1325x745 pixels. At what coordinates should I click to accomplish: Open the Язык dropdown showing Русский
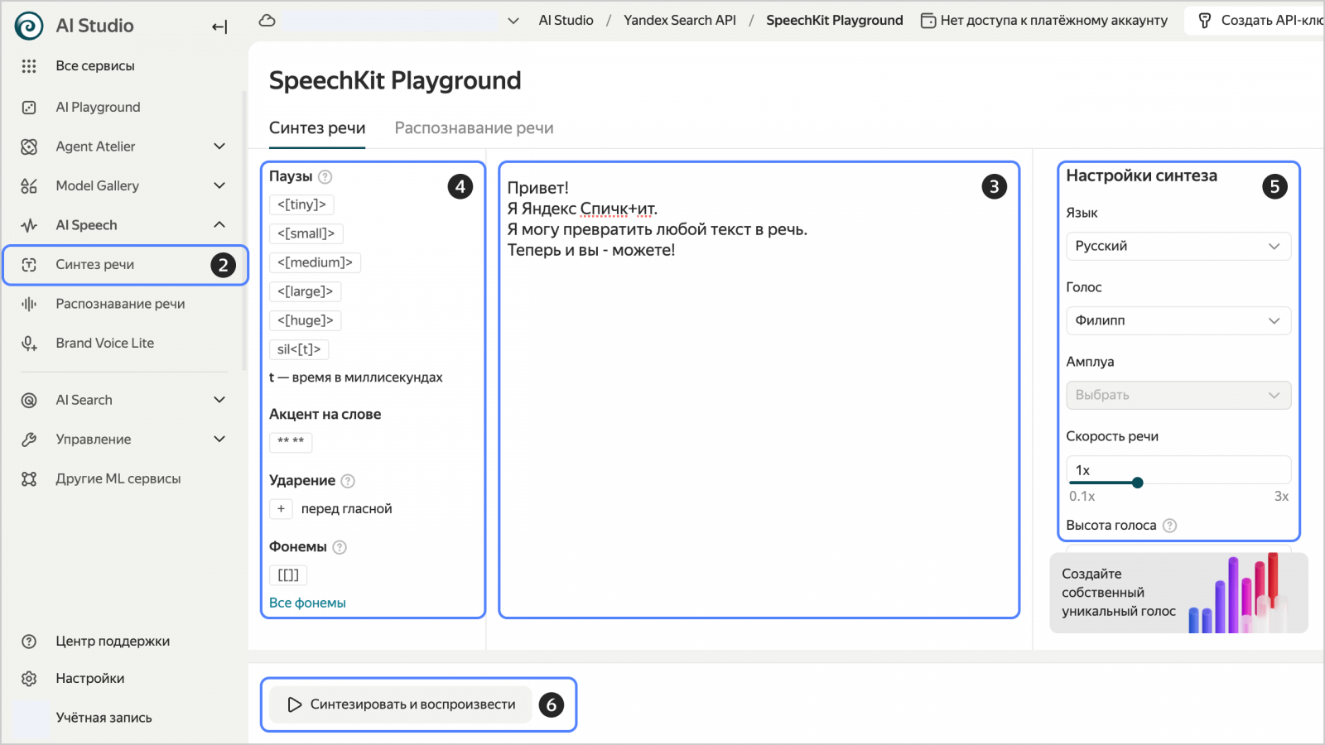(1178, 246)
